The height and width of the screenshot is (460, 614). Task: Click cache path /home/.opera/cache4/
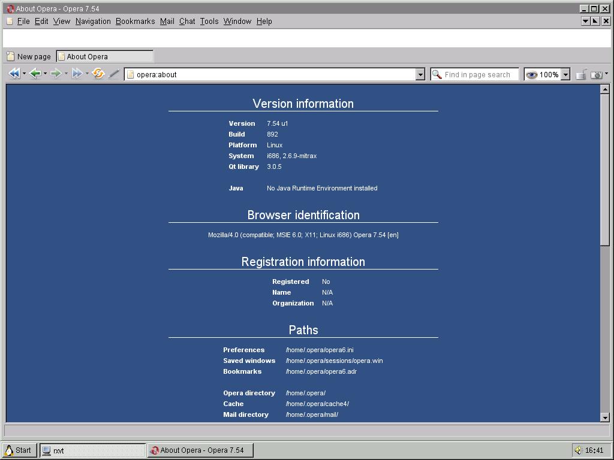pos(317,404)
